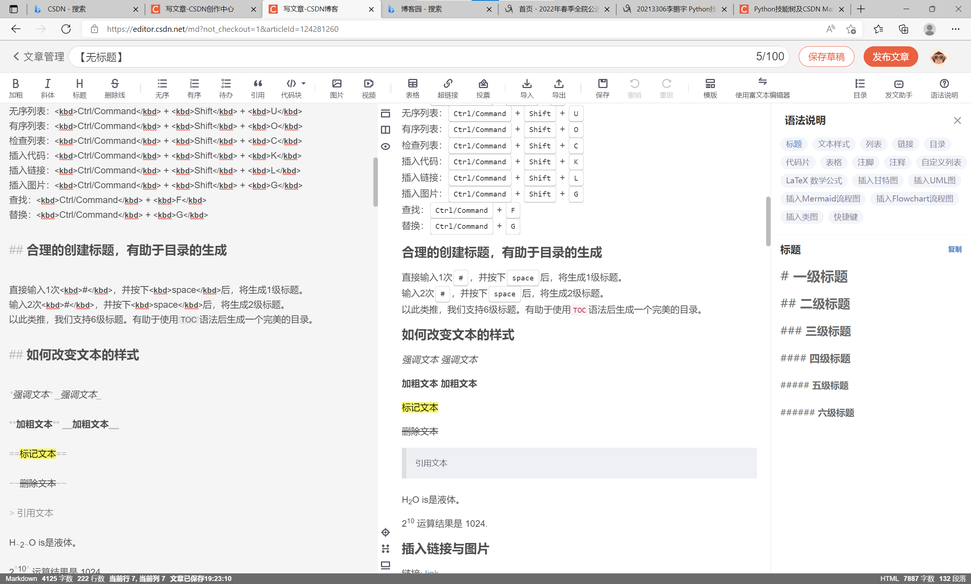Open the hyperlink (超链接) tool
The width and height of the screenshot is (971, 584).
[x=448, y=84]
